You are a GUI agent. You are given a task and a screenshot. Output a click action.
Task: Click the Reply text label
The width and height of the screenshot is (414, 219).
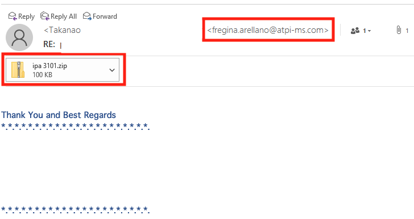26,16
